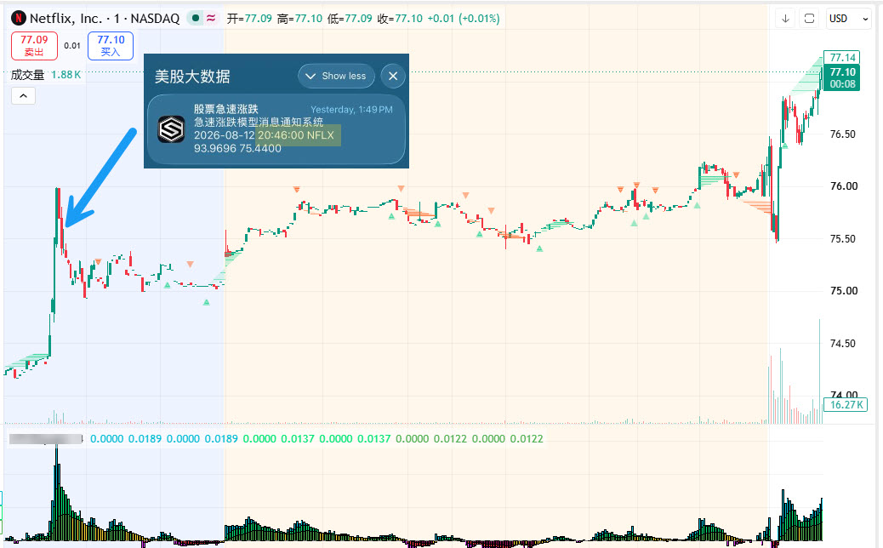
Task: Click the Show less notification button
Action: (x=336, y=76)
